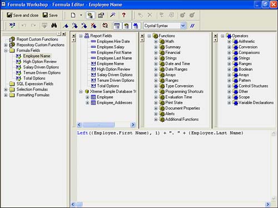The image size is (278, 208).
Task: Click the Redo arrow icon
Action: (x=33, y=25)
